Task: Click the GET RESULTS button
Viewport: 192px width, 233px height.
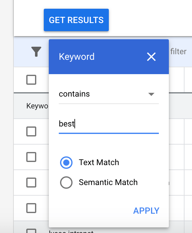Action: 76,20
